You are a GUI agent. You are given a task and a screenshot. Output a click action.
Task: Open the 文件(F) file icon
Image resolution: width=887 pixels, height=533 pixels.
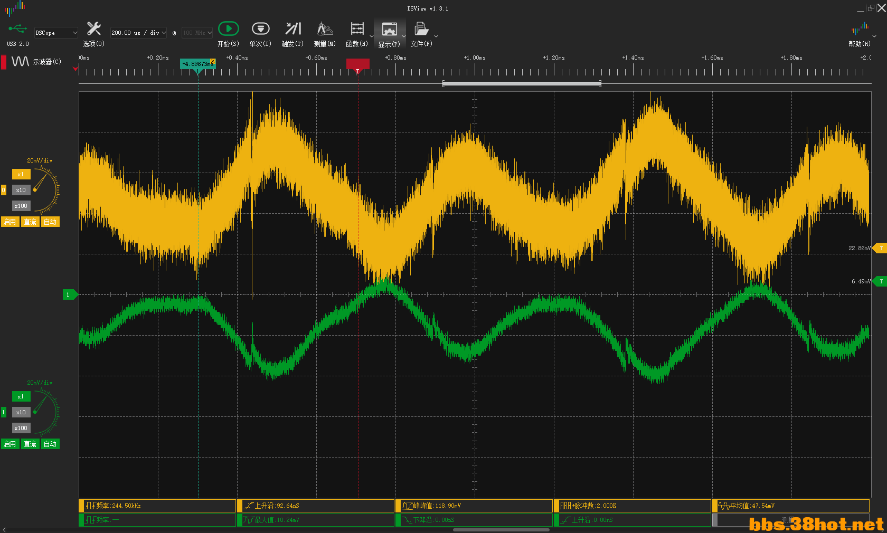[x=421, y=29]
